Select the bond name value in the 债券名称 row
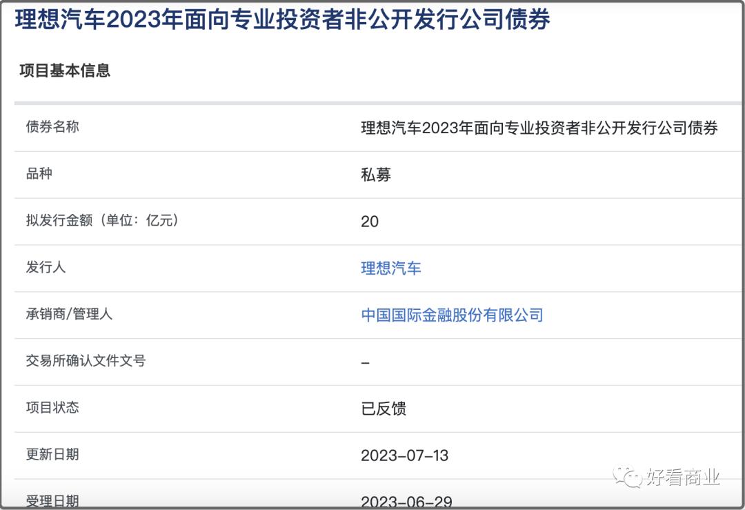This screenshot has width=745, height=510. 539,128
